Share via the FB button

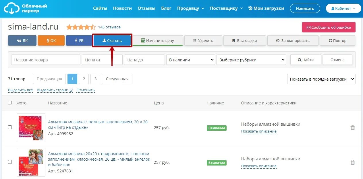[79, 40]
